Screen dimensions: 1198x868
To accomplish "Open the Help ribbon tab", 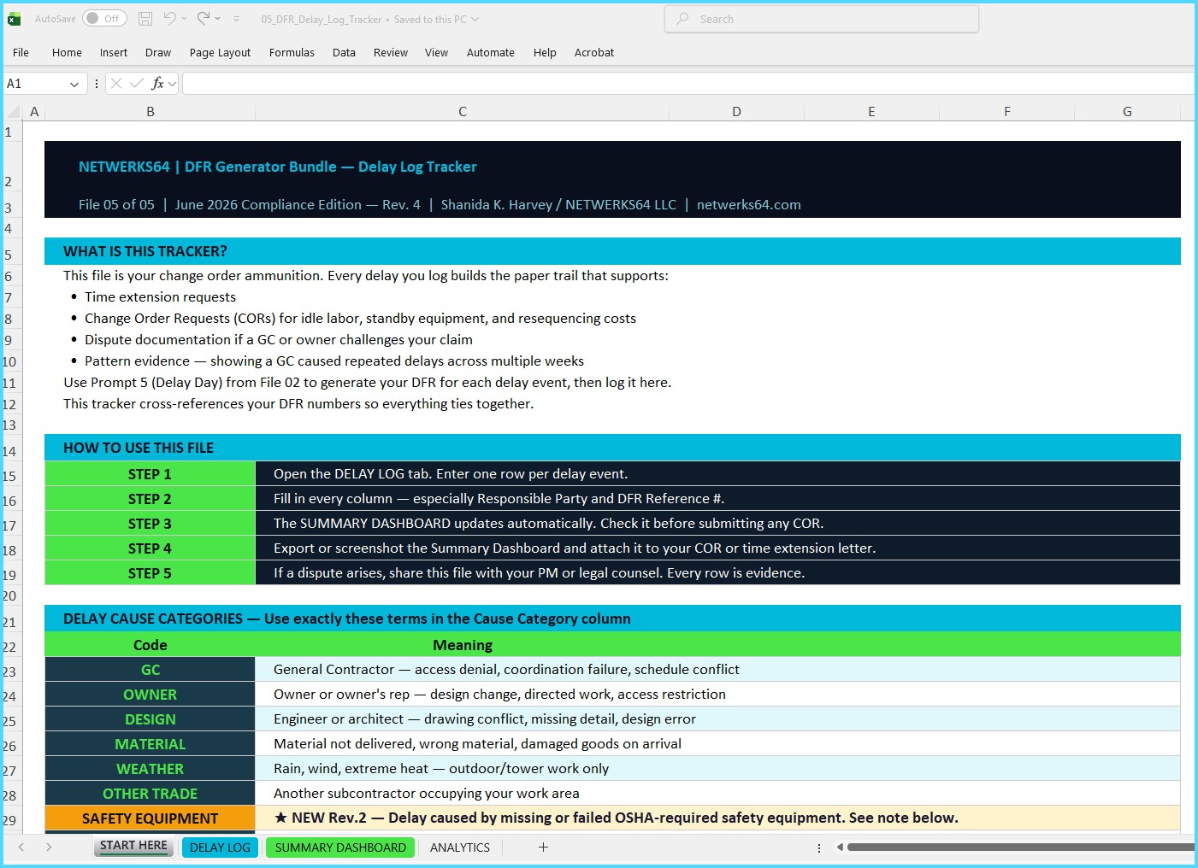I will 545,52.
